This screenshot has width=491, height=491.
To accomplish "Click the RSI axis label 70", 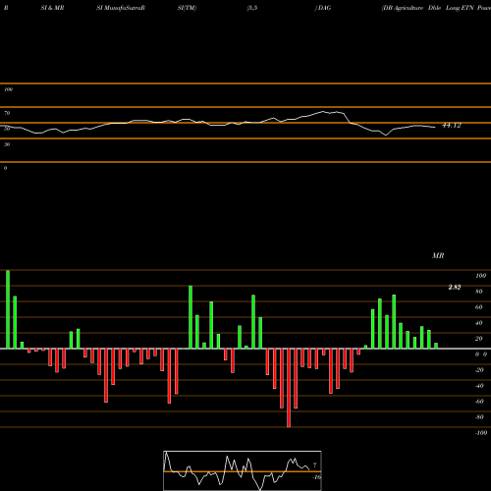I will [7, 113].
